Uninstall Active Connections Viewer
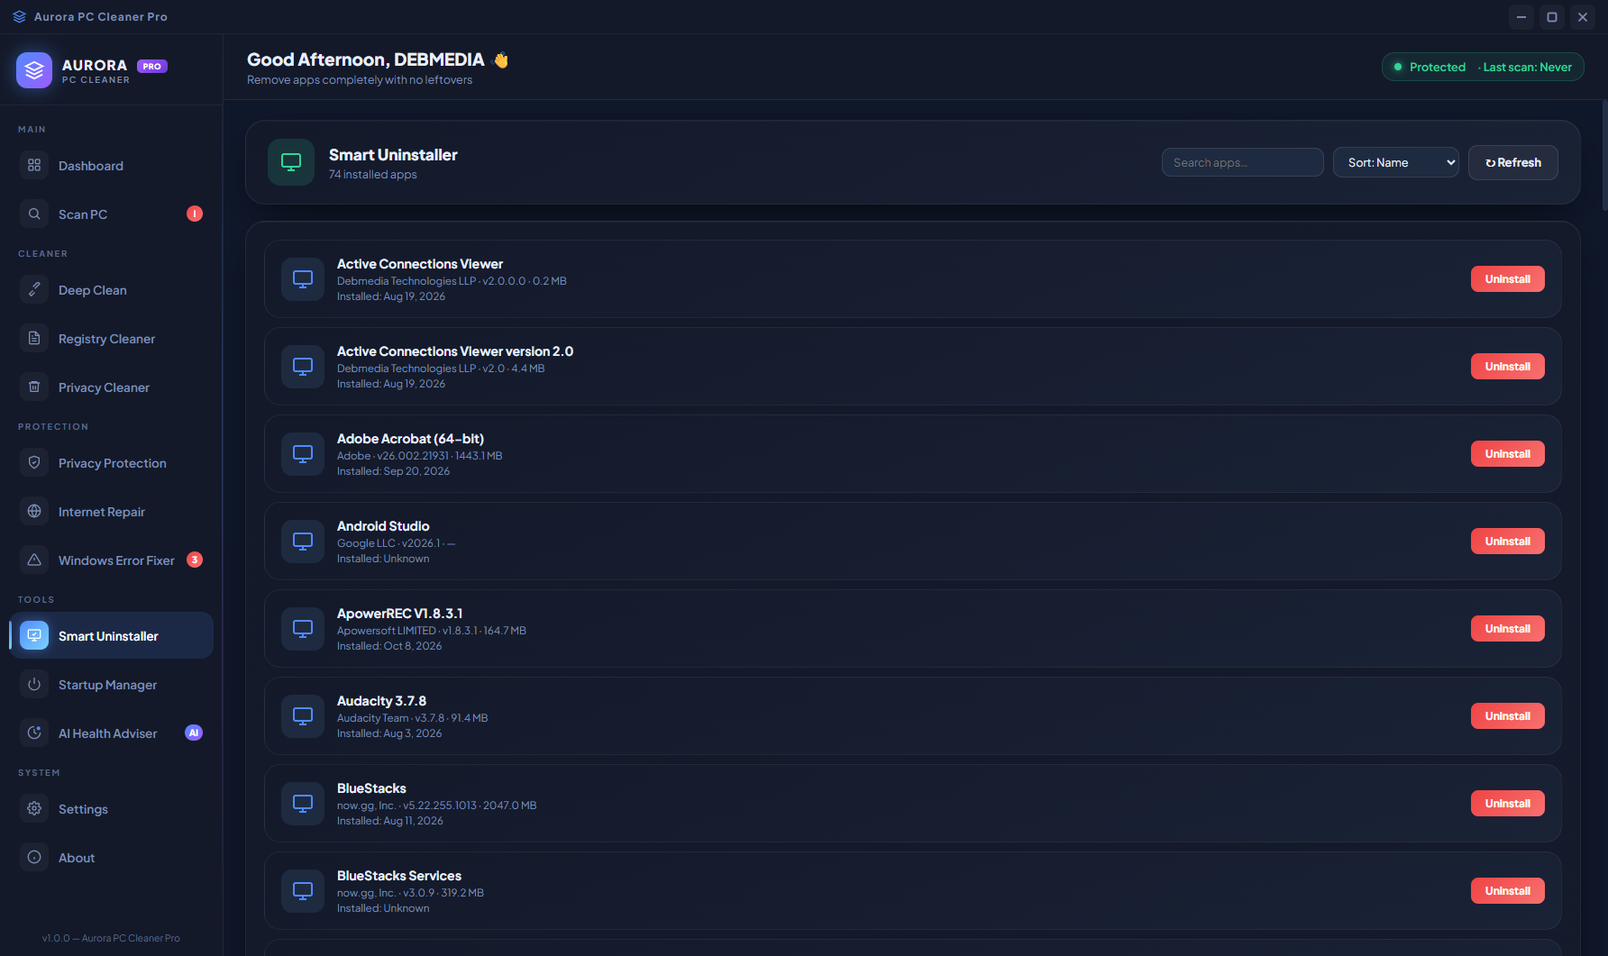 tap(1508, 279)
